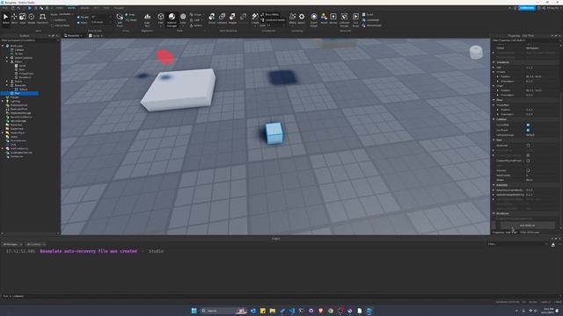
Task: Open the Home ribbon tab
Action: pos(59,8)
